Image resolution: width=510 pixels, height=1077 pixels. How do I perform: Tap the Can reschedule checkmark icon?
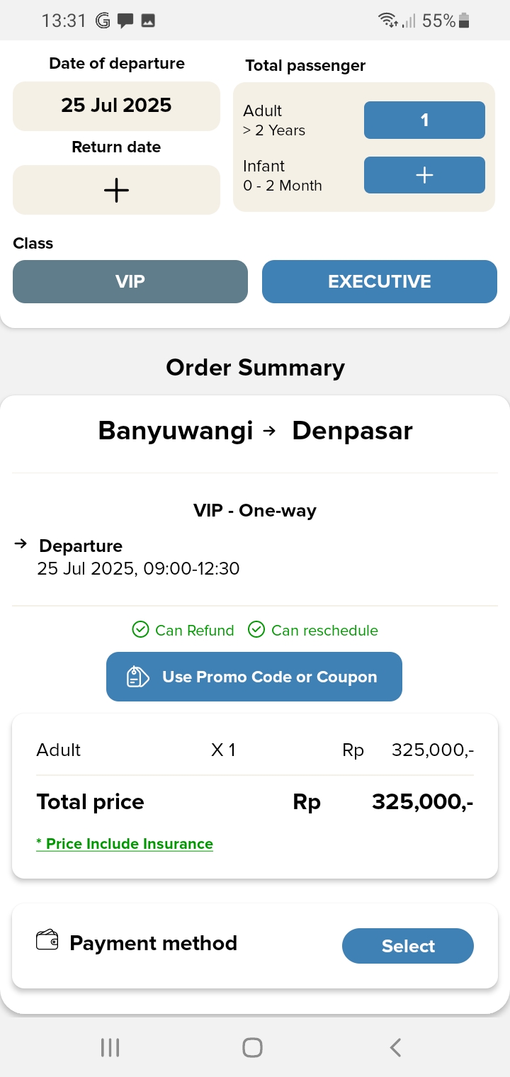pos(256,629)
